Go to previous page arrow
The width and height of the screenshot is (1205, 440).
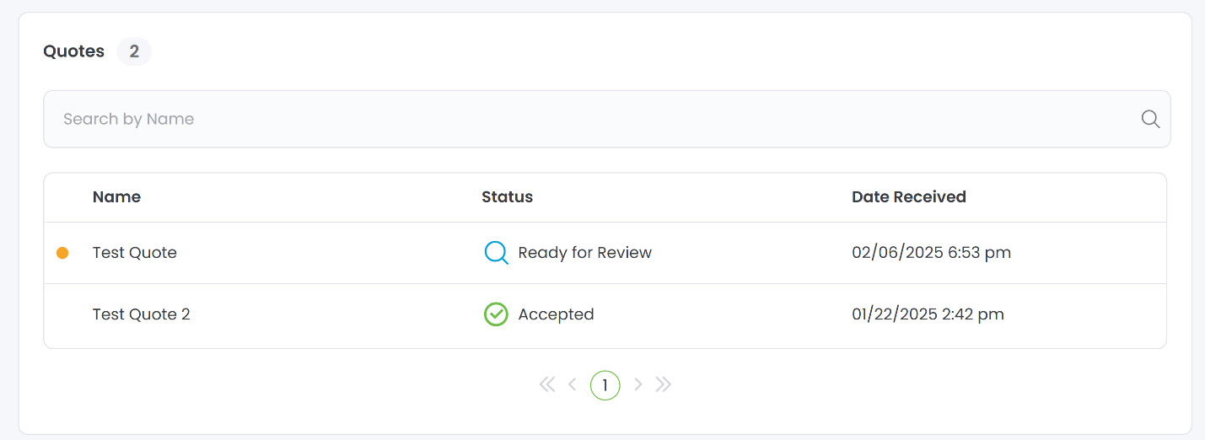[573, 385]
